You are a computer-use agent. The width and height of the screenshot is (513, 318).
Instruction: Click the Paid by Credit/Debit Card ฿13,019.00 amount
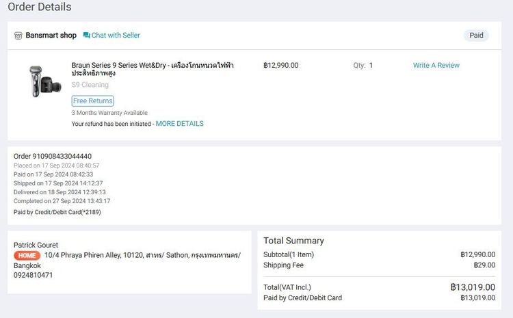click(478, 297)
